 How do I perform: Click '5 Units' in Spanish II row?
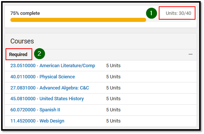coord(113,110)
